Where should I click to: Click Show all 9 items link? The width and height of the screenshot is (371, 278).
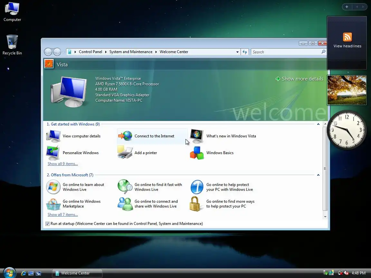coord(63,164)
